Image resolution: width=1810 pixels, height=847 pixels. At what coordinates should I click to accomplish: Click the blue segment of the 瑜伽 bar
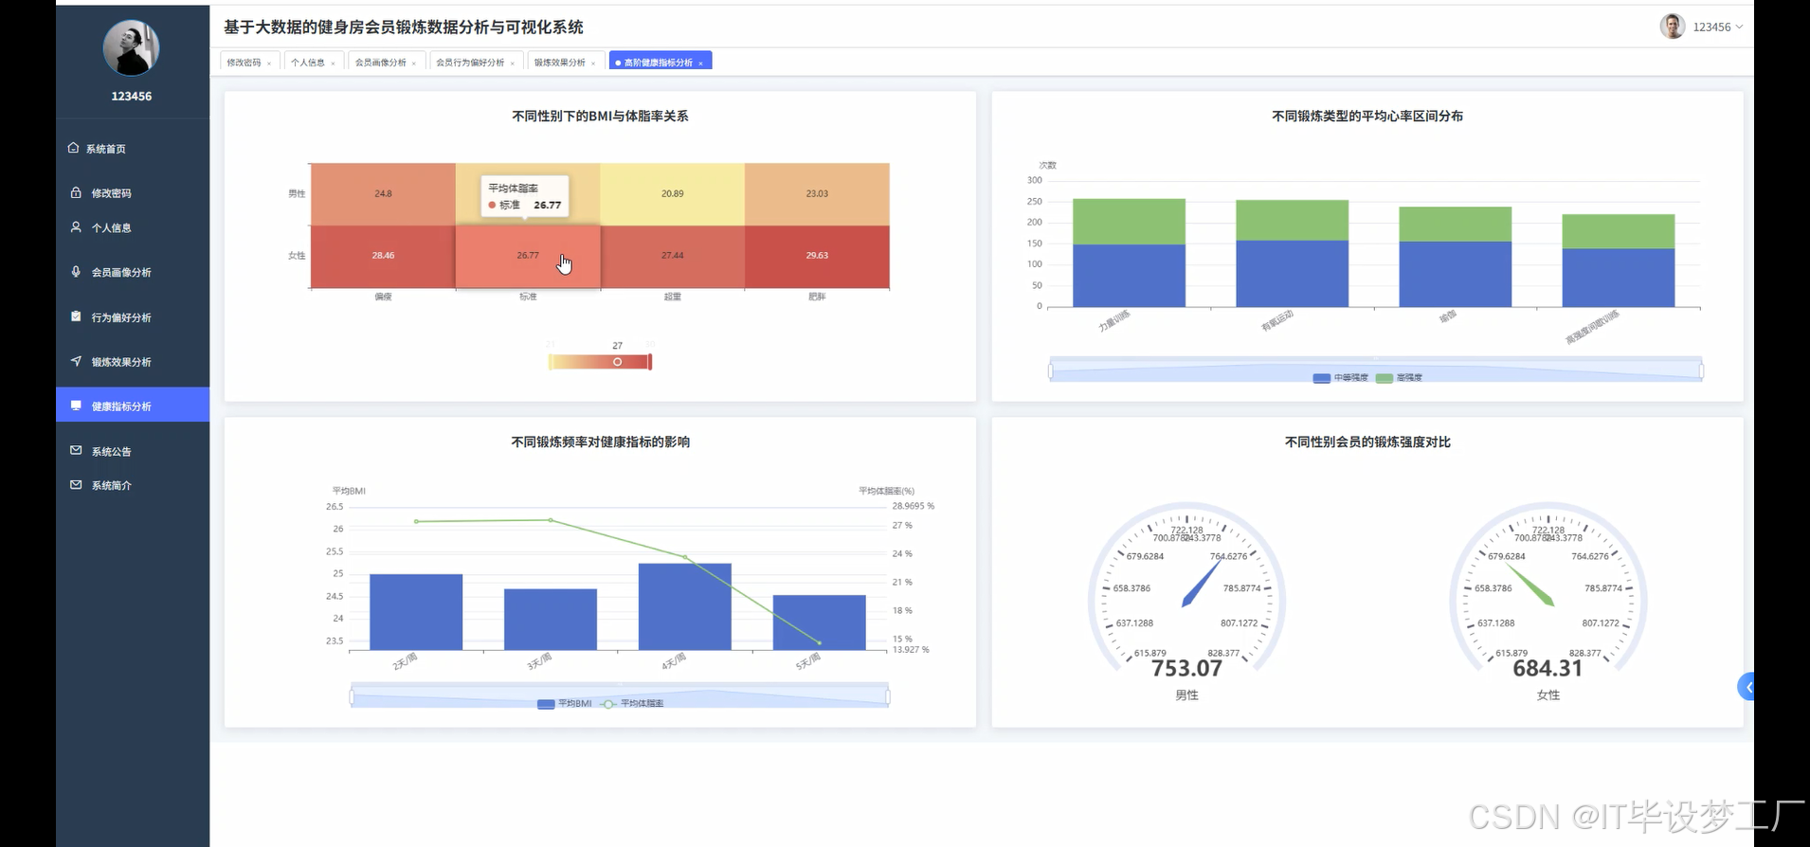[1455, 275]
